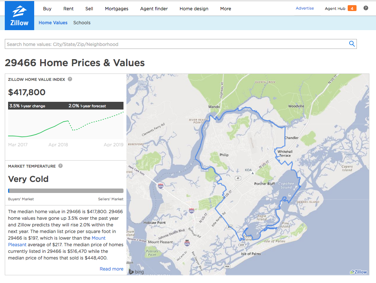Screen dimensions: 376x283
Task: Click Wando label on the map
Action: (214, 107)
